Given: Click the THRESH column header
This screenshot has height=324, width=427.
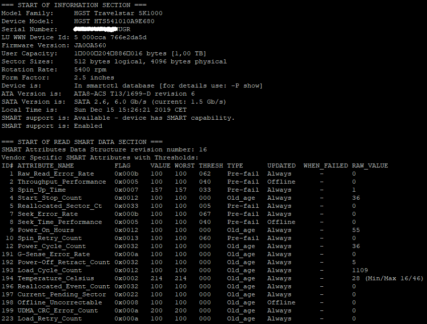Looking at the screenshot, I should click(x=211, y=166).
